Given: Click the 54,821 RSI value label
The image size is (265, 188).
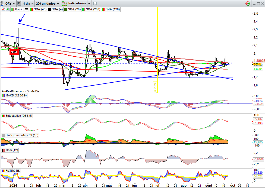Looking at the screenshot, I should point(258,176).
